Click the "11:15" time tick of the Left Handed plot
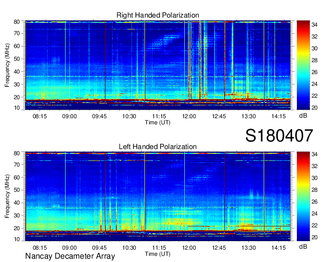The width and height of the screenshot is (323, 262). click(159, 247)
